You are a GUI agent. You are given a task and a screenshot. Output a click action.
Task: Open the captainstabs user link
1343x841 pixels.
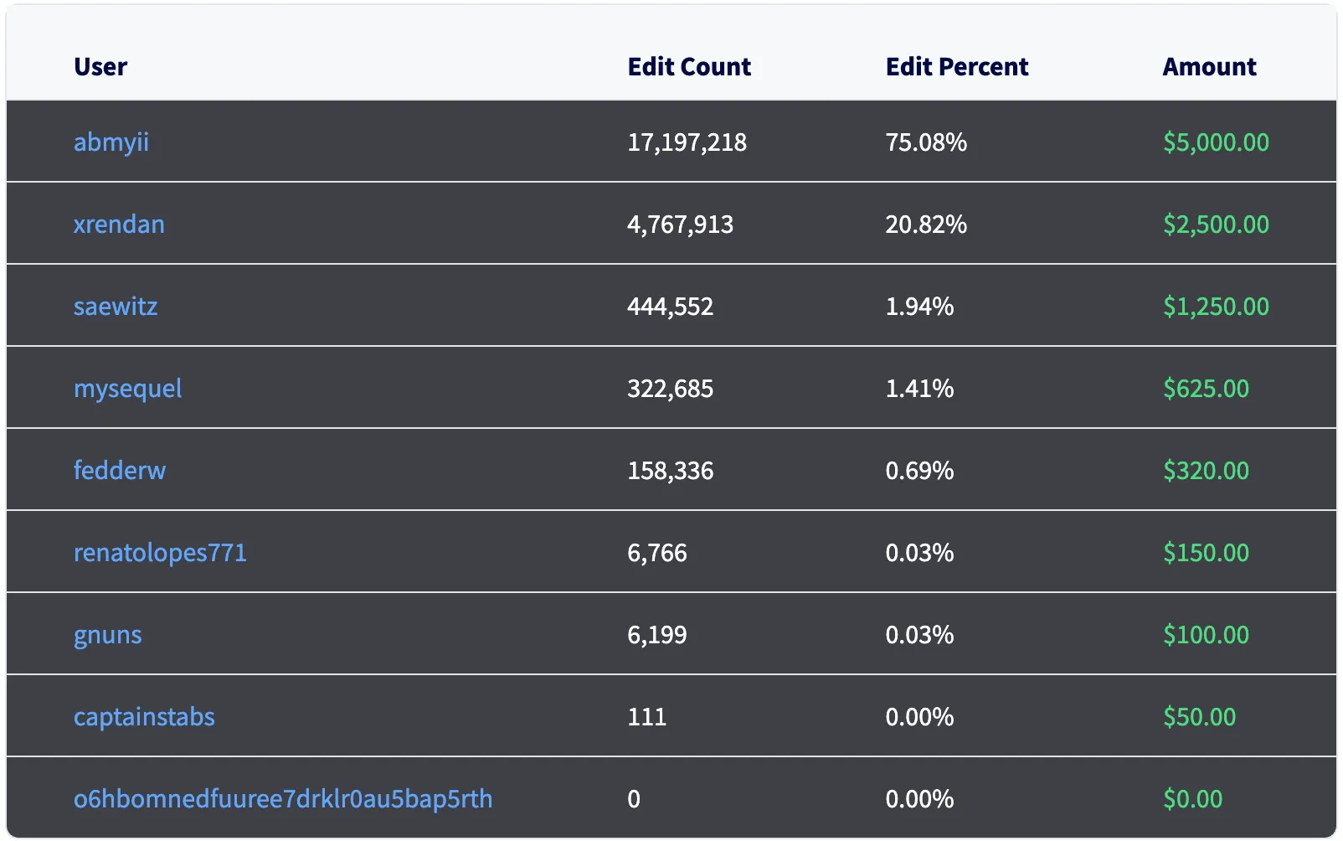(144, 717)
